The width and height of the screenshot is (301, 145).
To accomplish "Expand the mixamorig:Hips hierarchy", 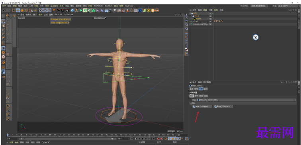I will point(190,24).
